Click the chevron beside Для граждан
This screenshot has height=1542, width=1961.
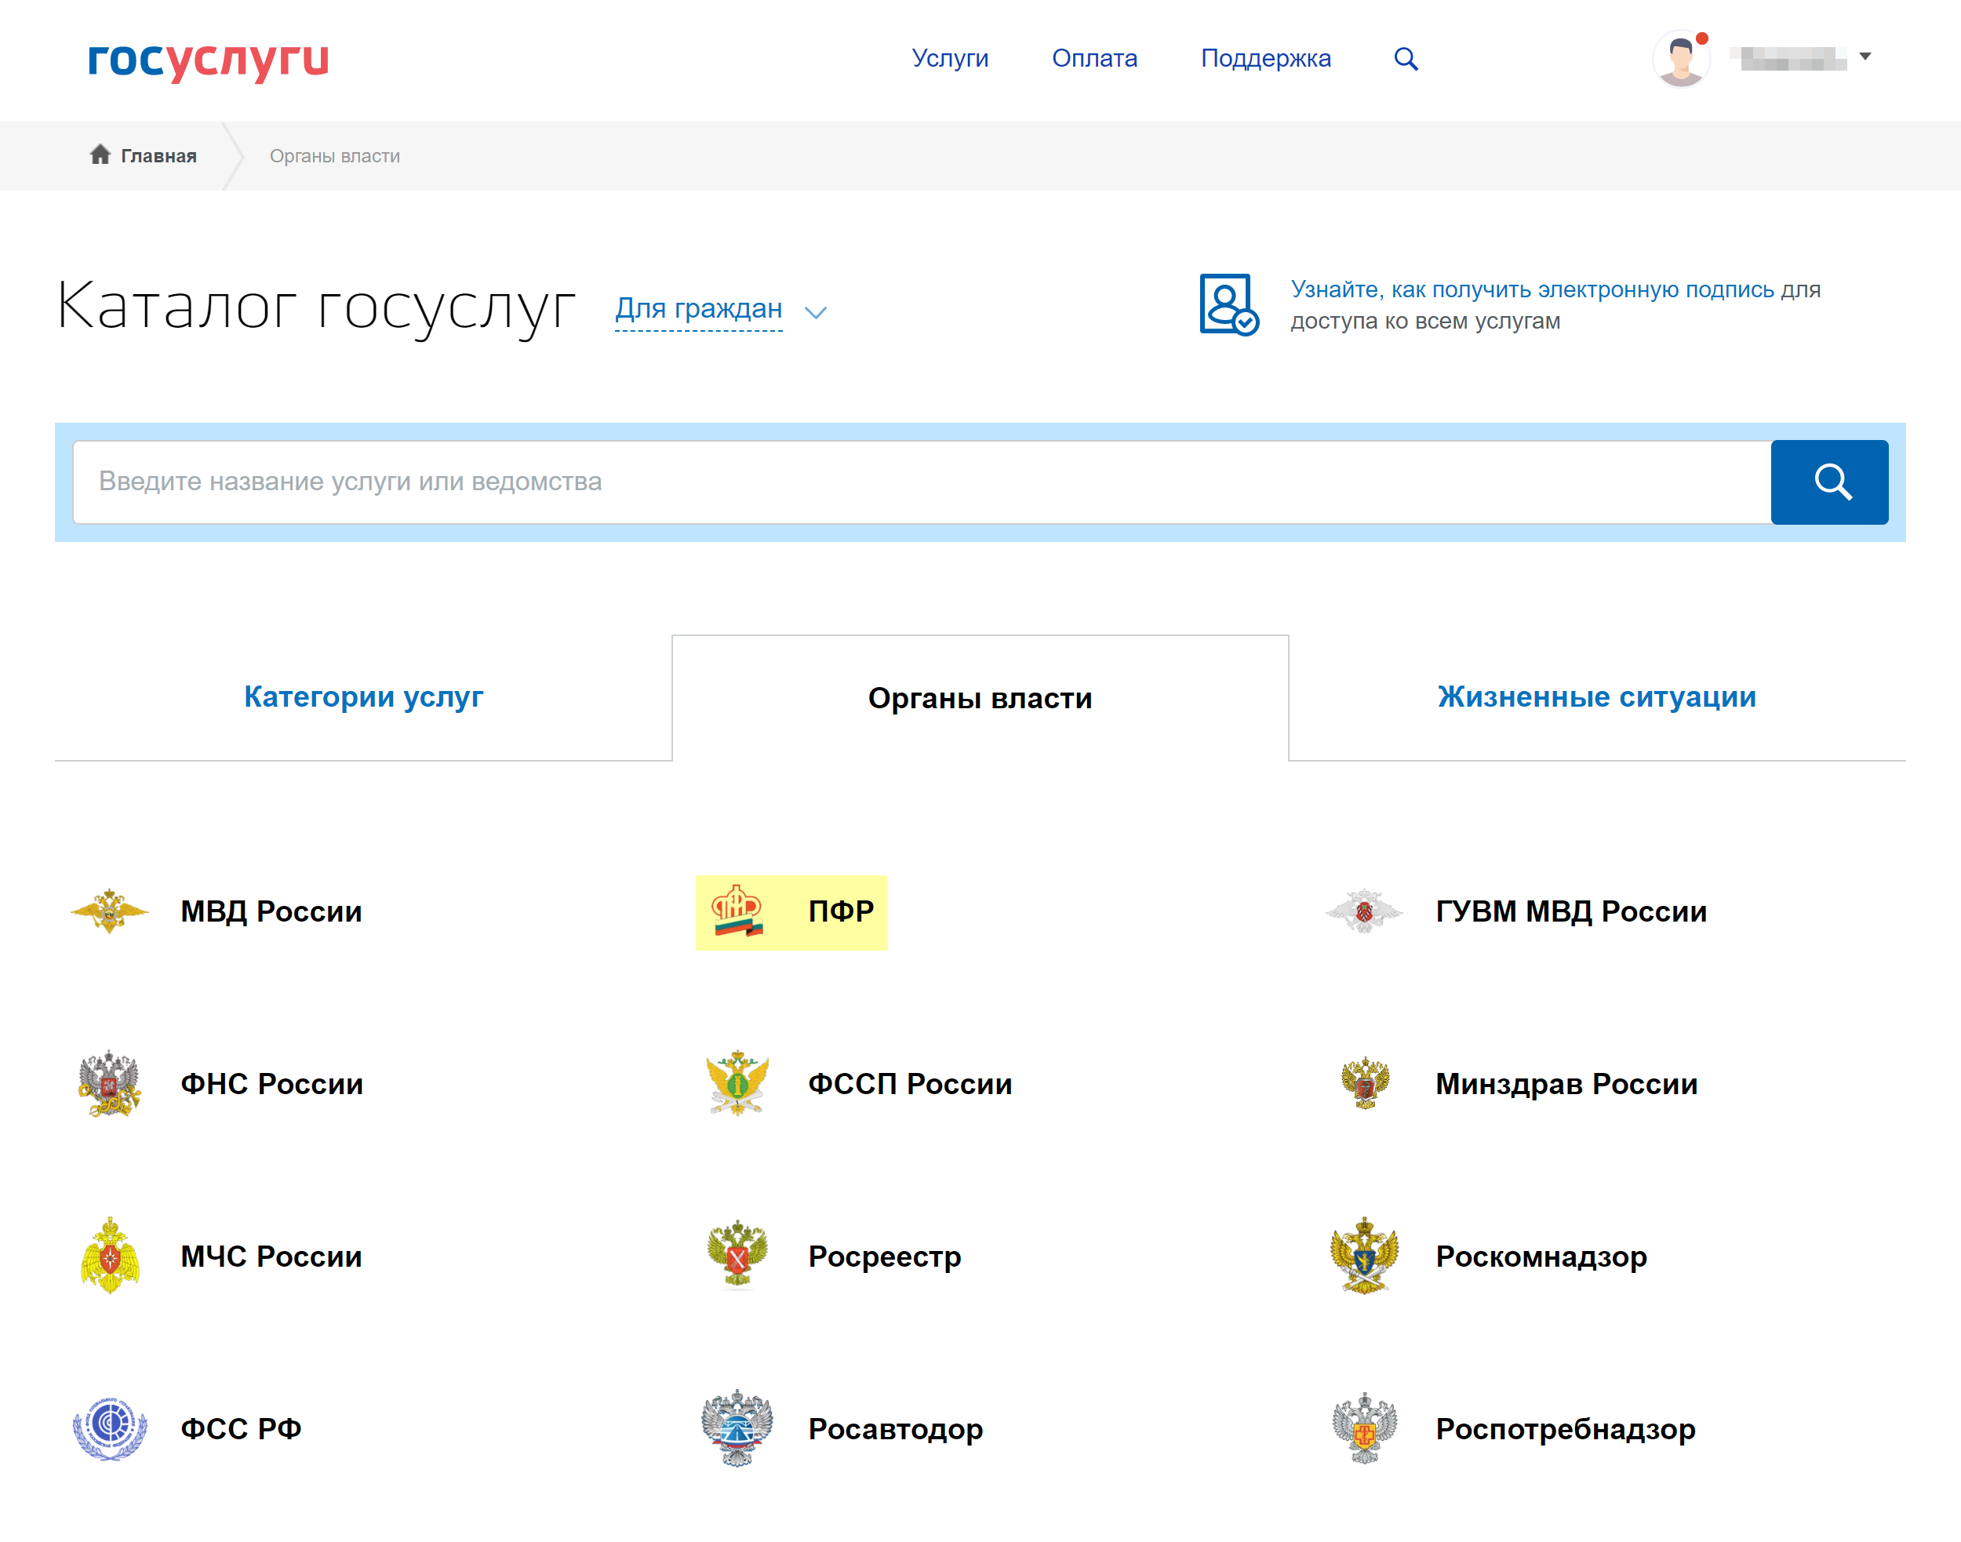pos(815,312)
